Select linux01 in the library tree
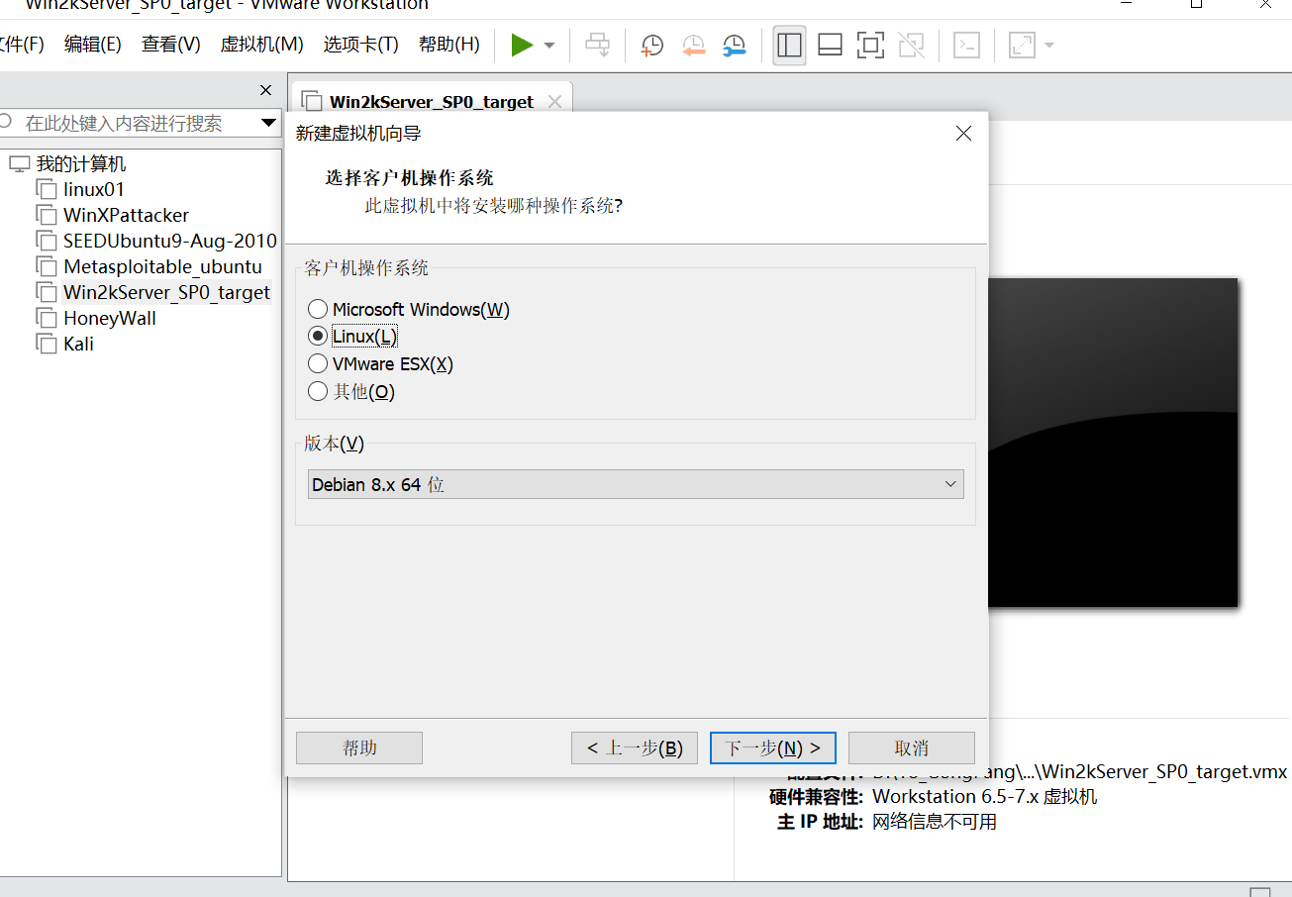The height and width of the screenshot is (897, 1292). 94,189
